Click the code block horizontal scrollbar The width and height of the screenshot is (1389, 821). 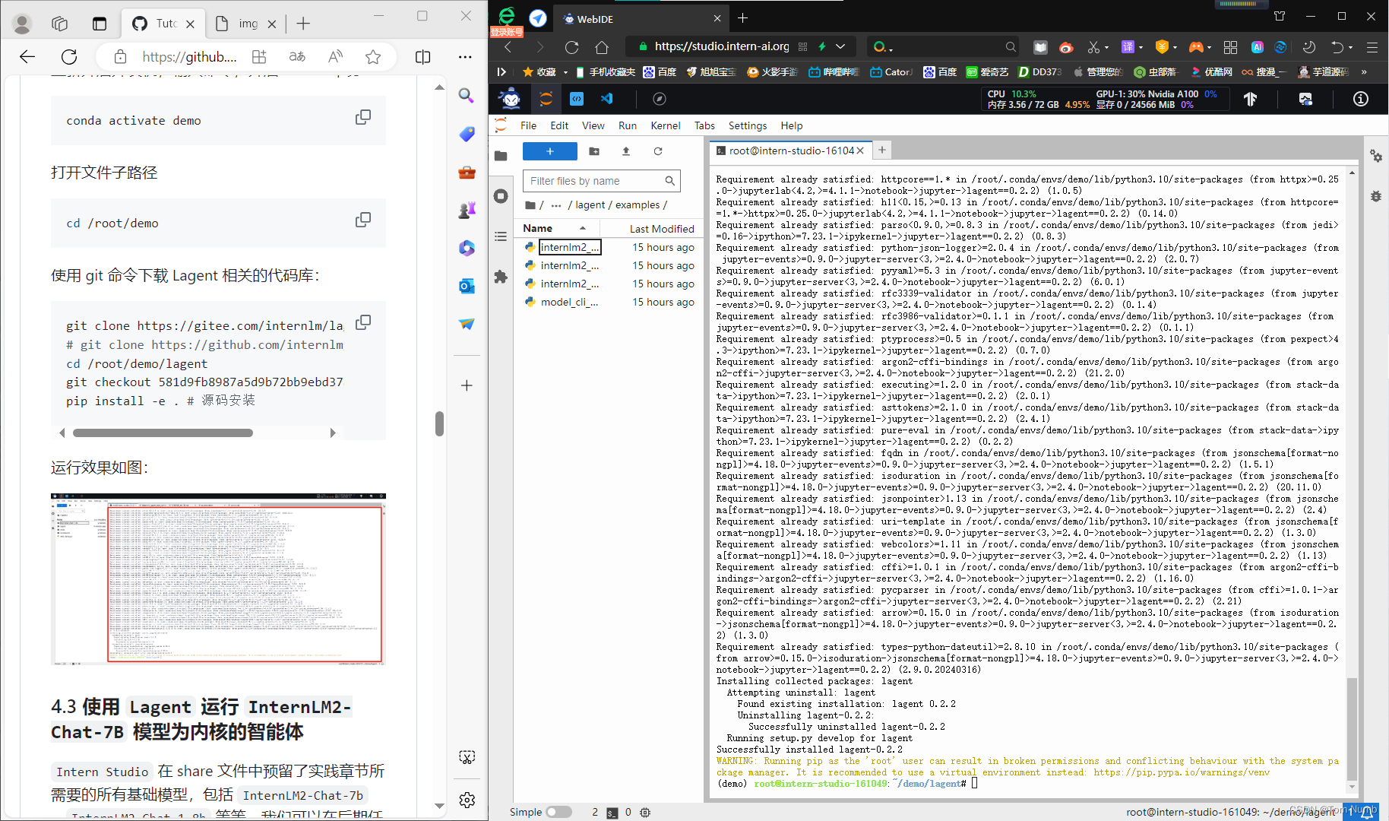pyautogui.click(x=163, y=433)
